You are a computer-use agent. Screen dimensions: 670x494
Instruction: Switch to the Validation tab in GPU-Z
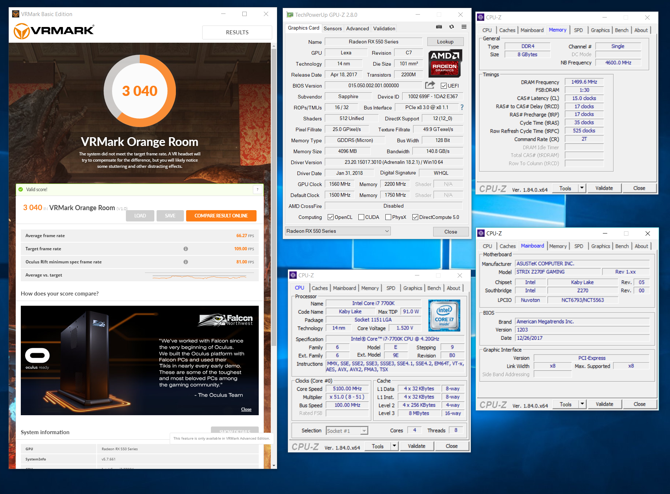[384, 28]
